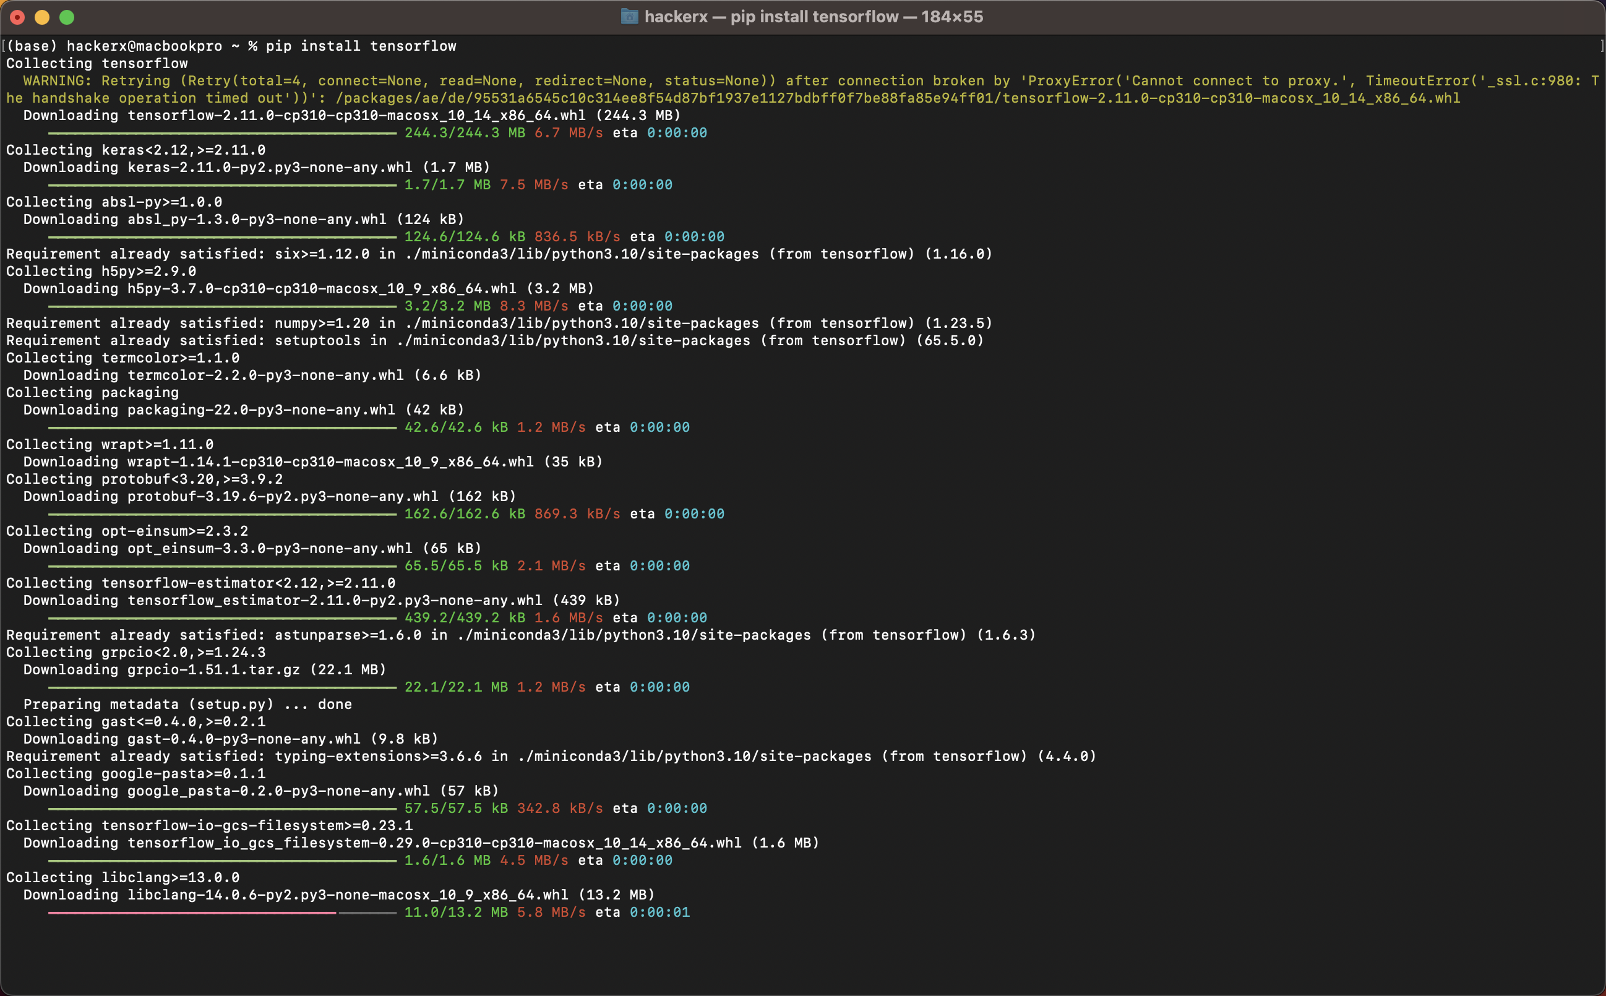This screenshot has height=996, width=1606.
Task: Click 'Downloading opt_einsum-3.3.0-py3-none-any.whl' line
Action: point(252,549)
